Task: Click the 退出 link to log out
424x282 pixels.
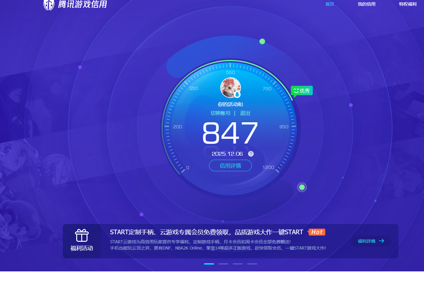Action: (x=245, y=113)
